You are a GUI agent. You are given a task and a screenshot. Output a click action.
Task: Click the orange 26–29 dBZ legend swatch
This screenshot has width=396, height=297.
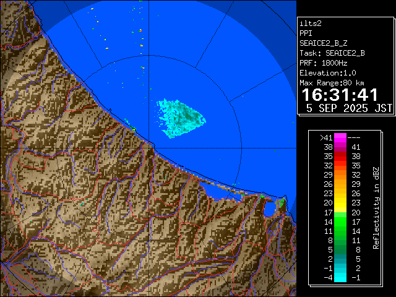point(340,184)
